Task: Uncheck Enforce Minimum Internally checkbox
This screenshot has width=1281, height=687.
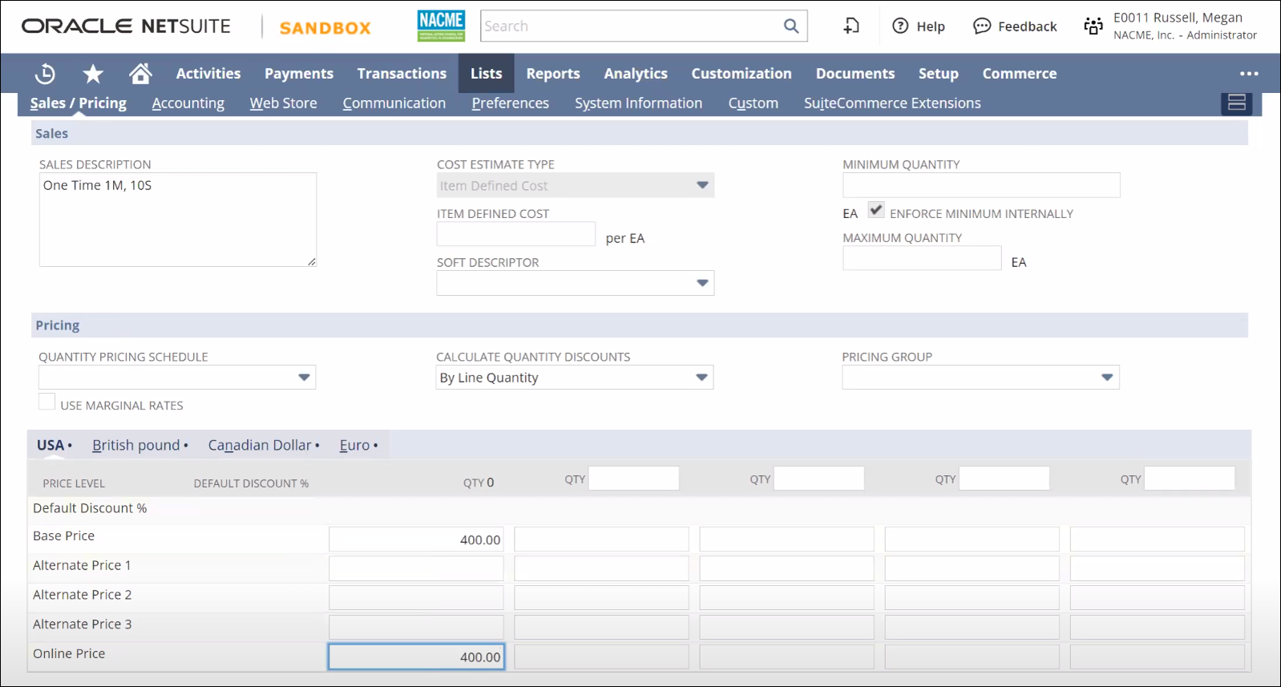Action: 876,211
